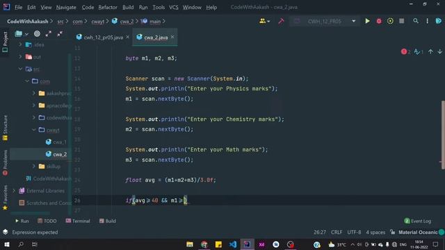This screenshot has height=250, width=445.
Task: Select the cwa_2.java editor tab
Action: point(155,37)
